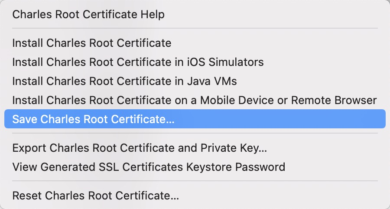390x209 pixels.
Task: Install Charles Root Certificate in iOS Simulators
Action: click(138, 62)
